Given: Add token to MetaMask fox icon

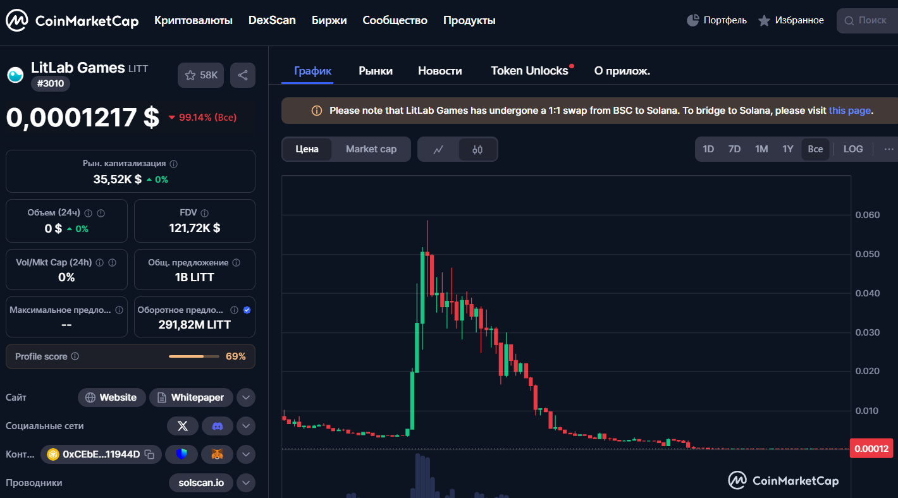Looking at the screenshot, I should click(217, 454).
